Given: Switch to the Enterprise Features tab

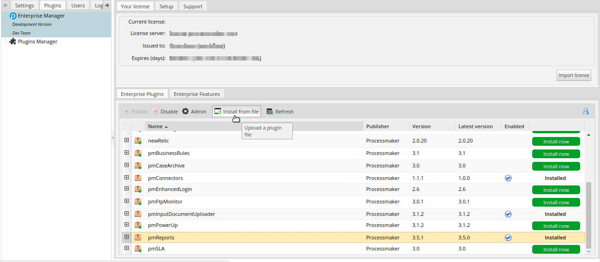Looking at the screenshot, I should click(196, 94).
